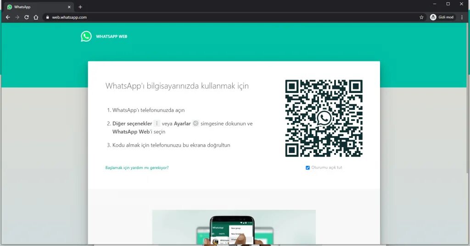Click step 1 WhatsApp'ı telefonunuzda açın
The width and height of the screenshot is (470, 246).
click(148, 110)
